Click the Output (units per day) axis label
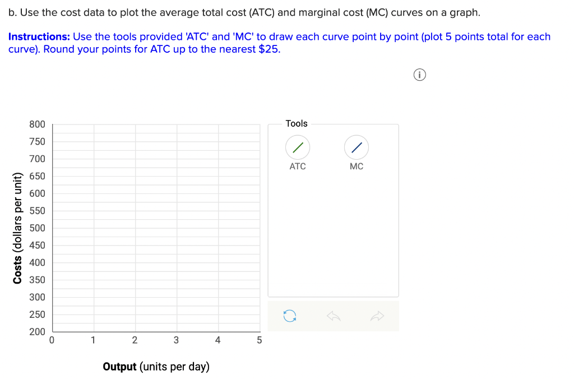 coord(156,366)
